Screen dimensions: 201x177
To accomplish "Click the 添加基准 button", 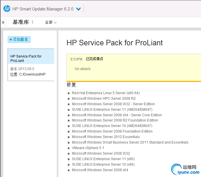I will 19,40.
